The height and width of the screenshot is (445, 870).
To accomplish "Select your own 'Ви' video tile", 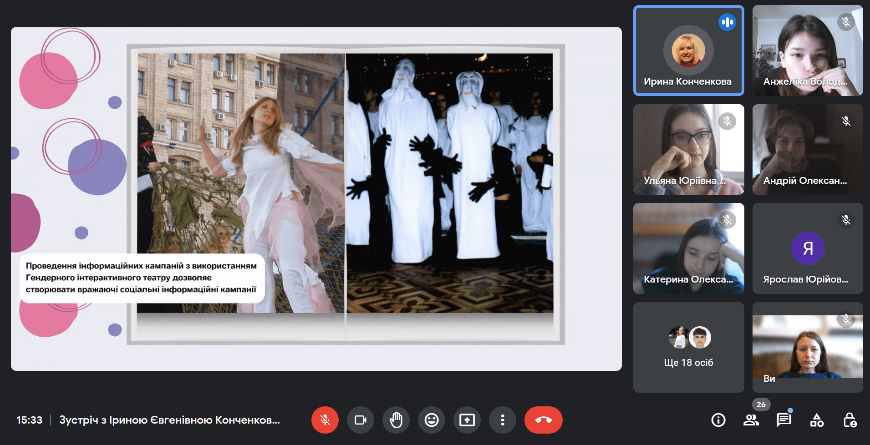I will point(807,347).
